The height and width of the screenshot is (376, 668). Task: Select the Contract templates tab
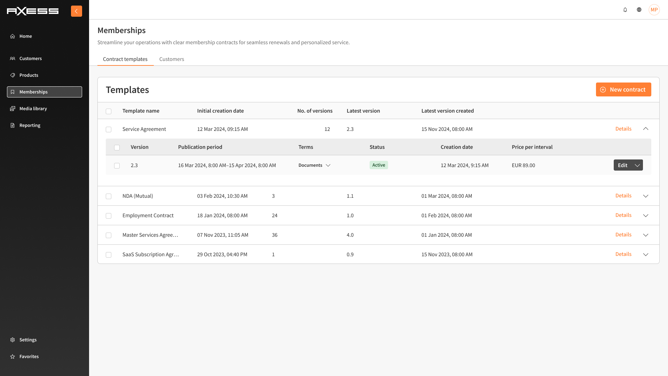pos(125,59)
